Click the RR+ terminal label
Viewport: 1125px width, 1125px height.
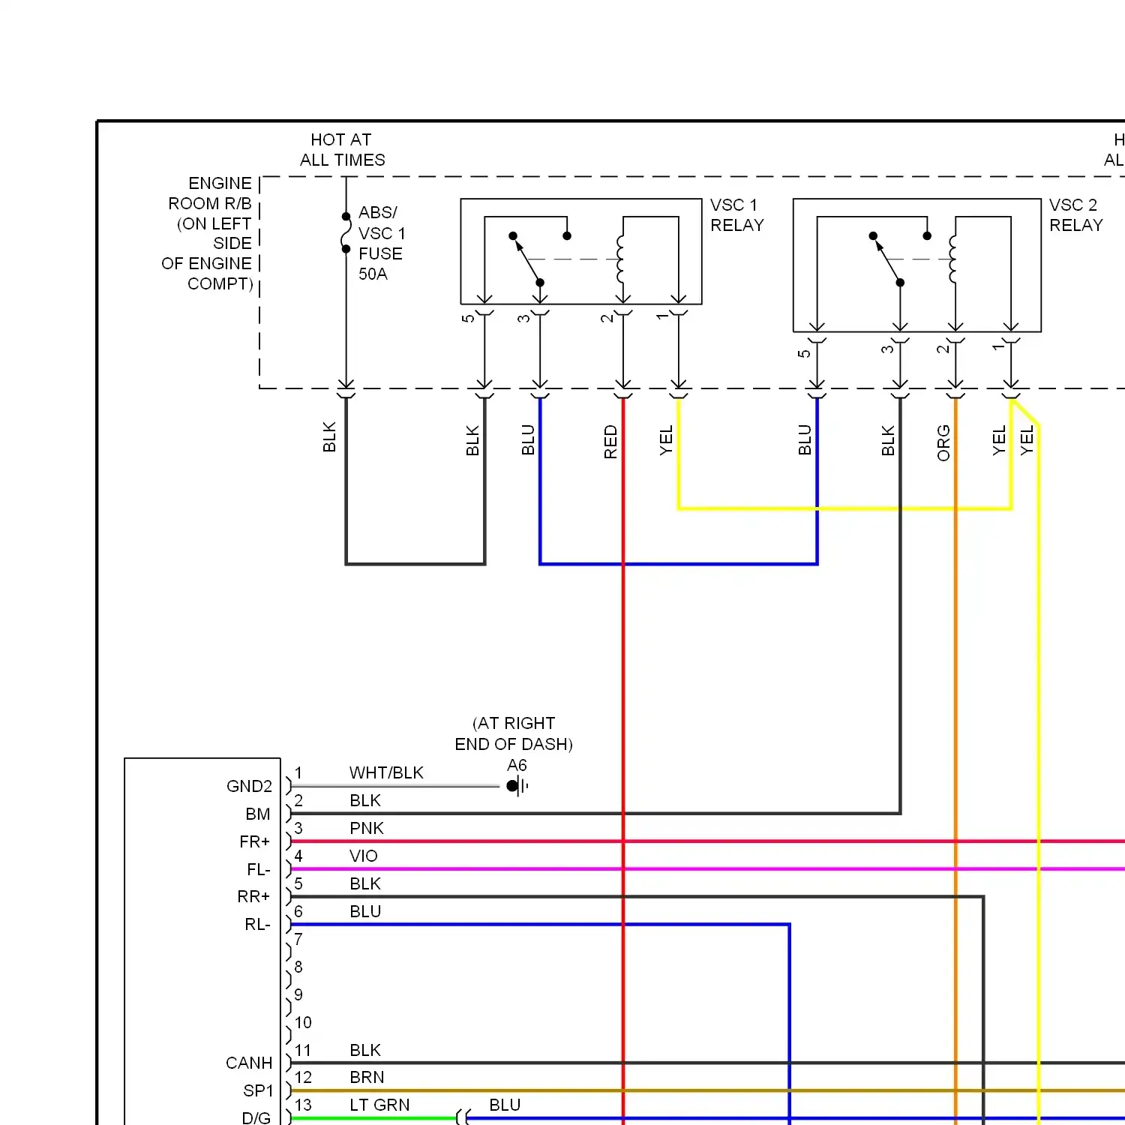(253, 896)
